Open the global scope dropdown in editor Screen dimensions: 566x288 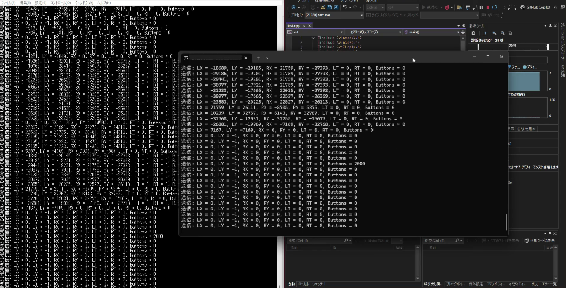[x=374, y=32]
